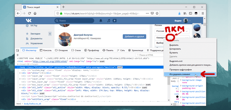Screen dimensions: 231x110
Task: Switch to the Сеть devtools tab
Action: pos(121,50)
